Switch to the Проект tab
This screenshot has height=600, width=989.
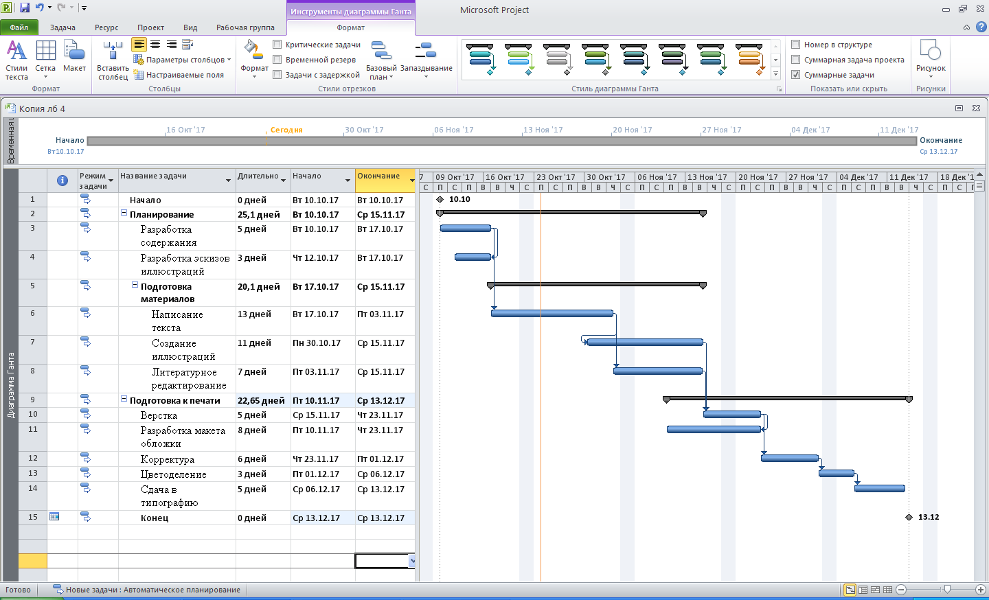(x=150, y=27)
